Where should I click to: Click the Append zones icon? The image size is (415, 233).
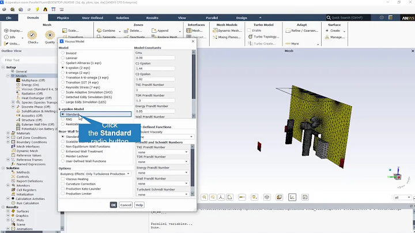pyautogui.click(x=154, y=31)
